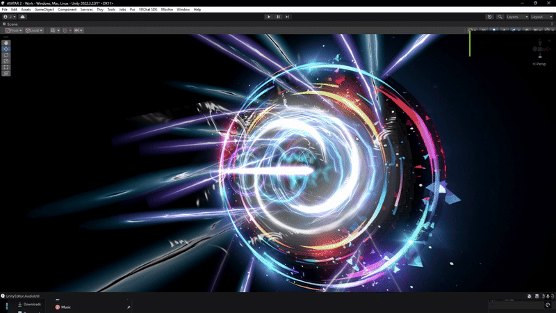Expand the Layers dropdown
Image resolution: width=556 pixels, height=313 pixels.
[517, 17]
